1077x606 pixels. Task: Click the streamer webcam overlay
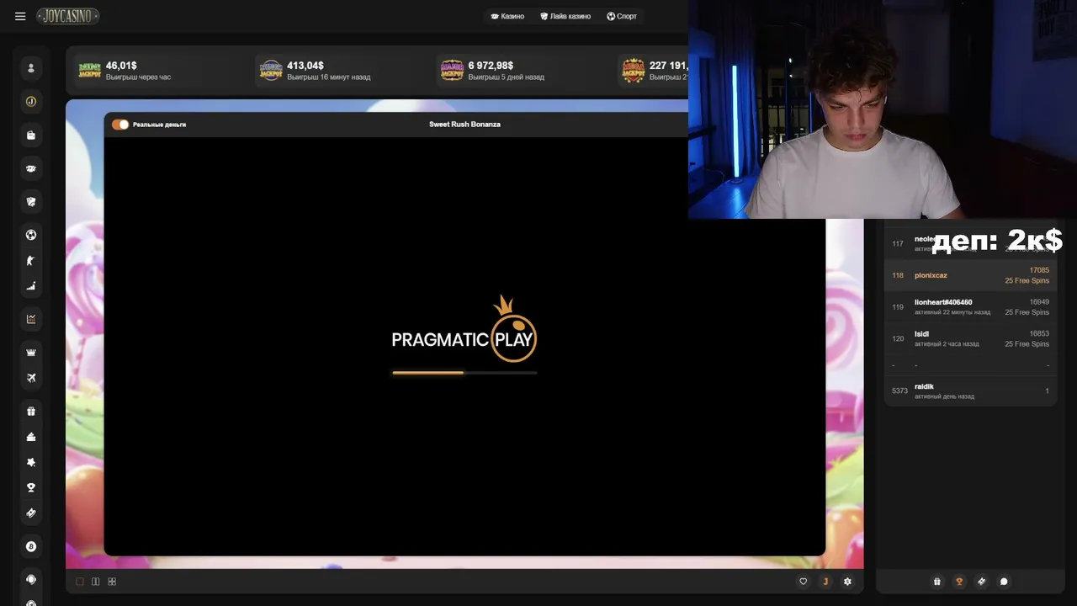point(883,109)
